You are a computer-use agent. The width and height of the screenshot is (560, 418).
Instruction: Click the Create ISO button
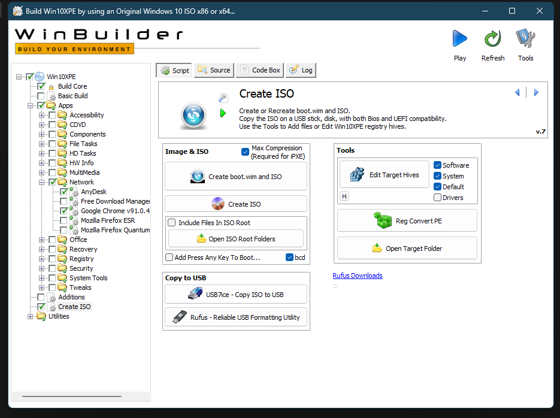point(236,204)
